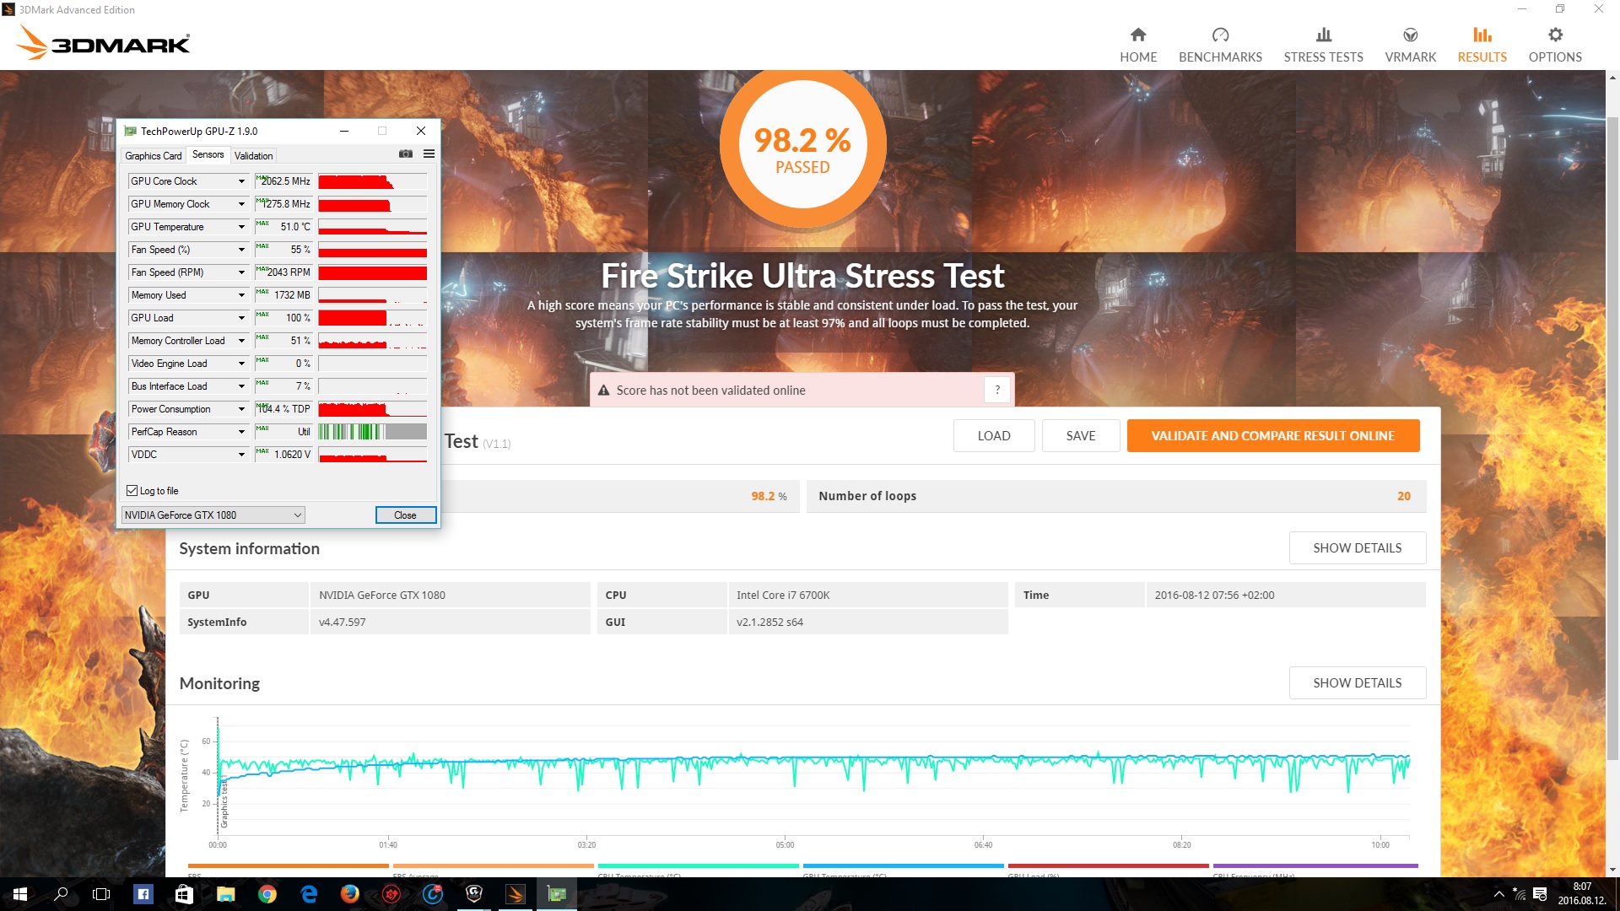The height and width of the screenshot is (911, 1620).
Task: Expand the GPU Temperature sensor dropdown
Action: (241, 227)
